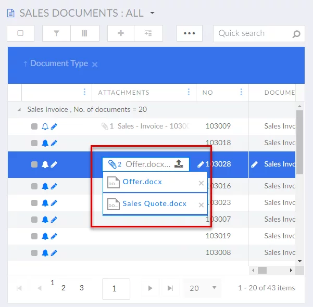Open the Sales Documents view dropdown arrow
The height and width of the screenshot is (307, 313).
click(x=152, y=13)
